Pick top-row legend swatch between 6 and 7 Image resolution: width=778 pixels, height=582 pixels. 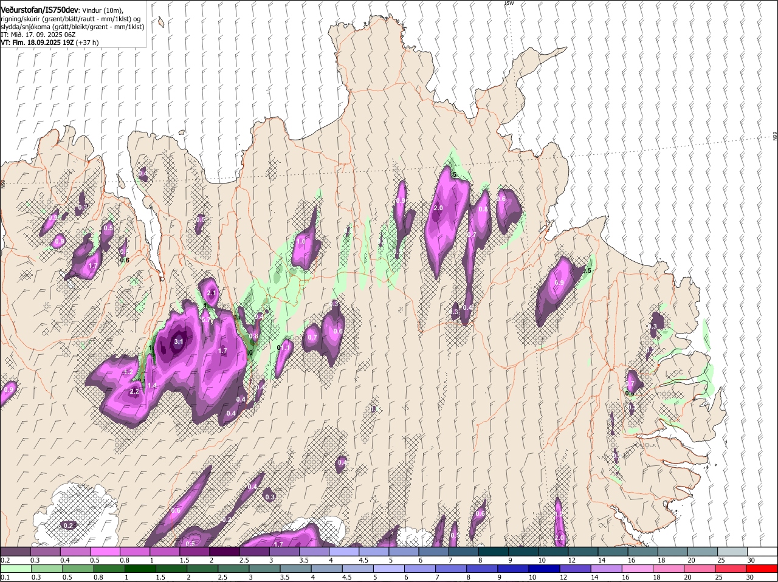click(x=433, y=552)
